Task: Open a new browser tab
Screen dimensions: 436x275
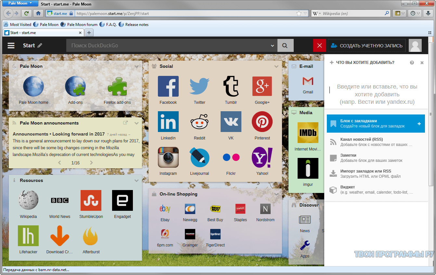Action: pos(89,33)
